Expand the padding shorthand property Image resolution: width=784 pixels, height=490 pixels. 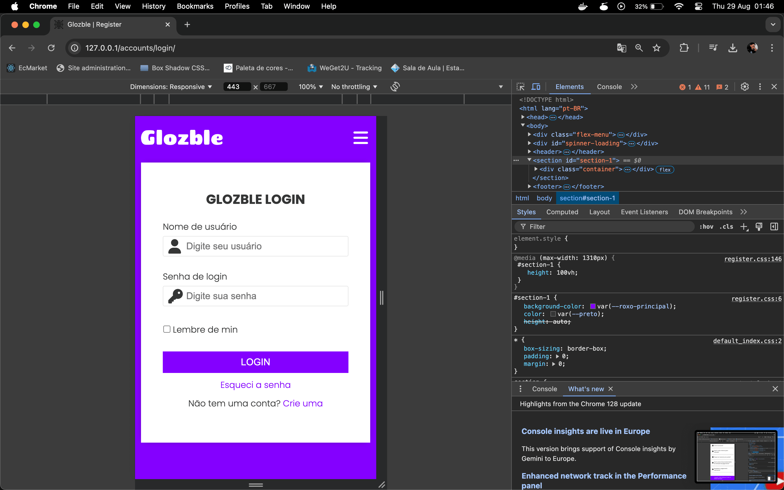coord(557,357)
